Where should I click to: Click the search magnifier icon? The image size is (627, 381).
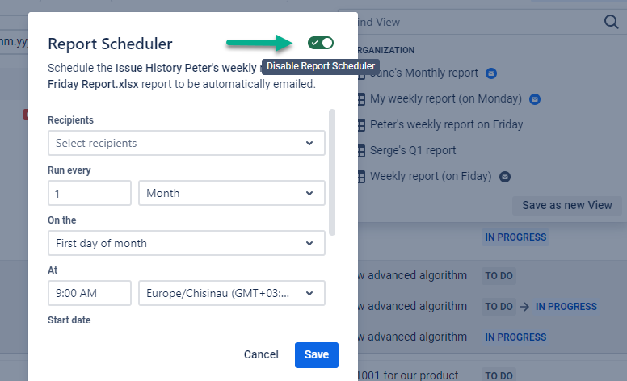click(x=611, y=22)
